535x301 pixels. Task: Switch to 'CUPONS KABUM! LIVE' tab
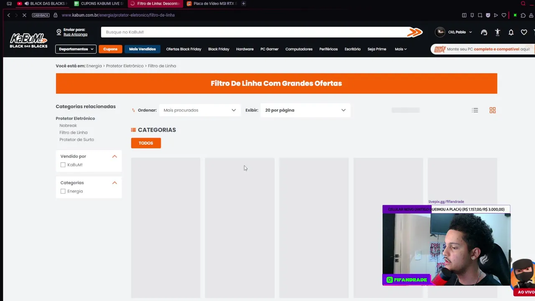click(99, 3)
